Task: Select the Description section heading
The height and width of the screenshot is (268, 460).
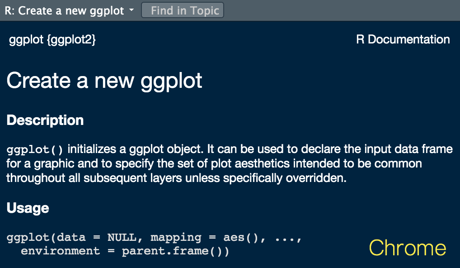Action: coord(45,120)
